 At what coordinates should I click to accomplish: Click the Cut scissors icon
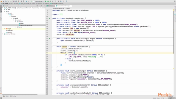coord(14,1)
